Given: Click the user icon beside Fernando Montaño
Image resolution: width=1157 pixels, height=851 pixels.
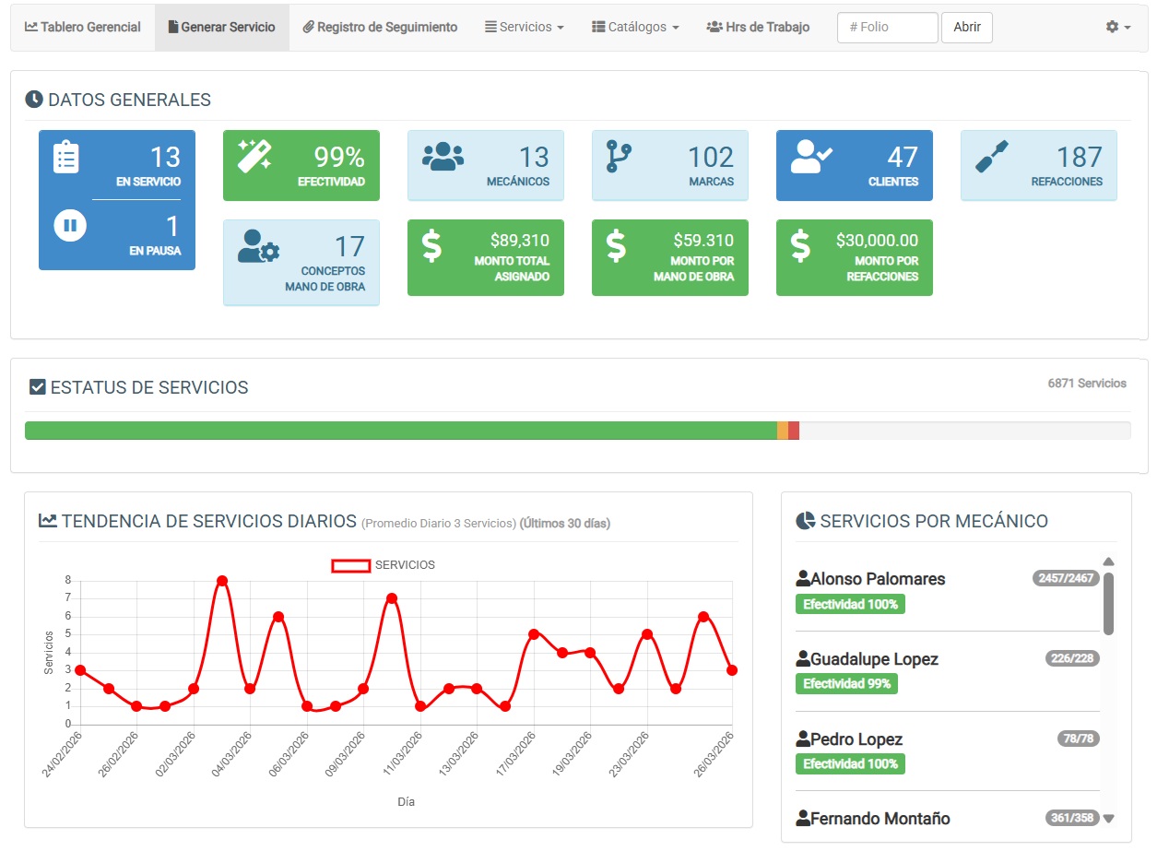Looking at the screenshot, I should (803, 819).
